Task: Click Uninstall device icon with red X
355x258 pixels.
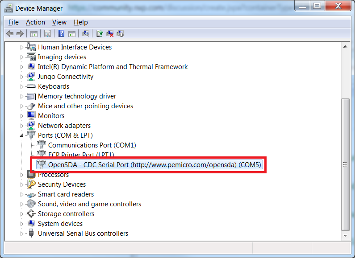Action: 110,34
